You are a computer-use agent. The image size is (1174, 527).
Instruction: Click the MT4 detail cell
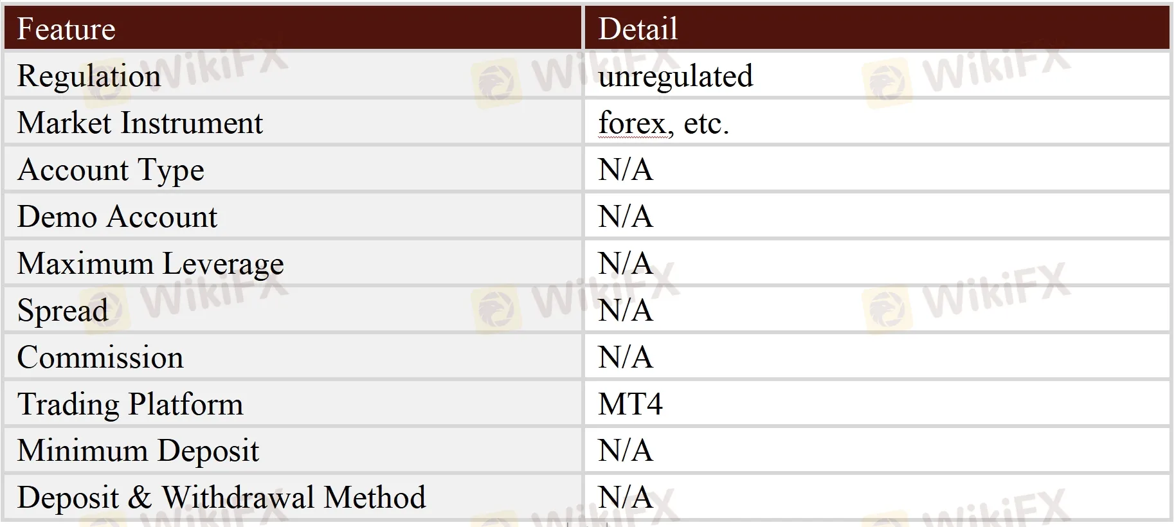click(630, 404)
